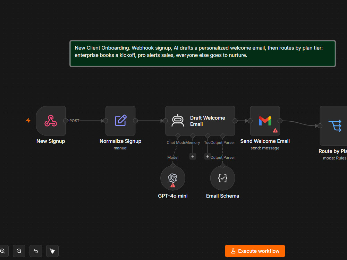The image size is (347, 260).
Task: Open the Draft Welcome Email agent node
Action: [x=200, y=121]
